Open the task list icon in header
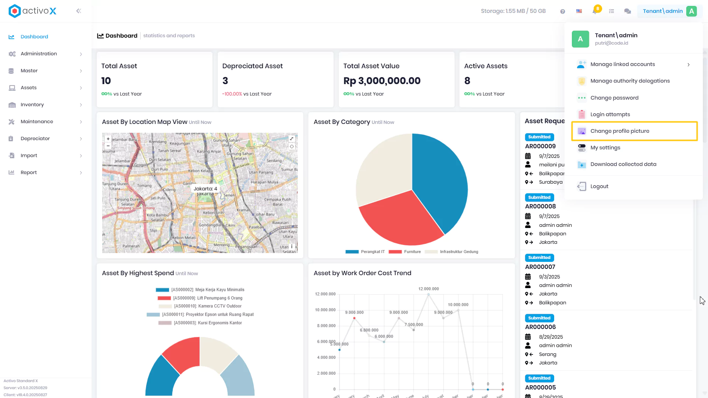 [x=612, y=11]
